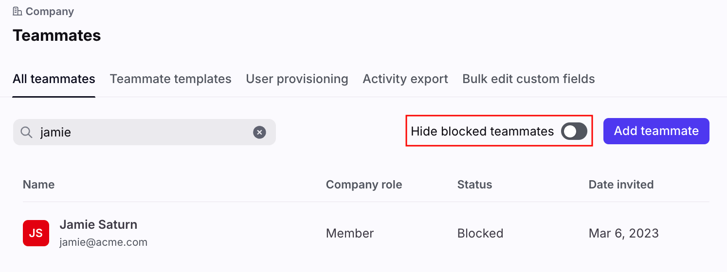Toggle Hide blocked teammates switch
The image size is (727, 272).
574,131
